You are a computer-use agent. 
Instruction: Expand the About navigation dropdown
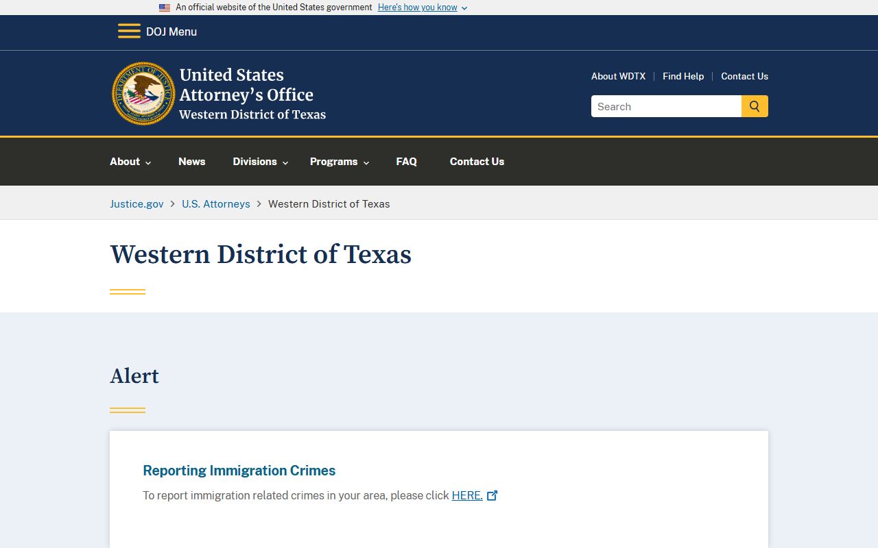click(x=130, y=162)
